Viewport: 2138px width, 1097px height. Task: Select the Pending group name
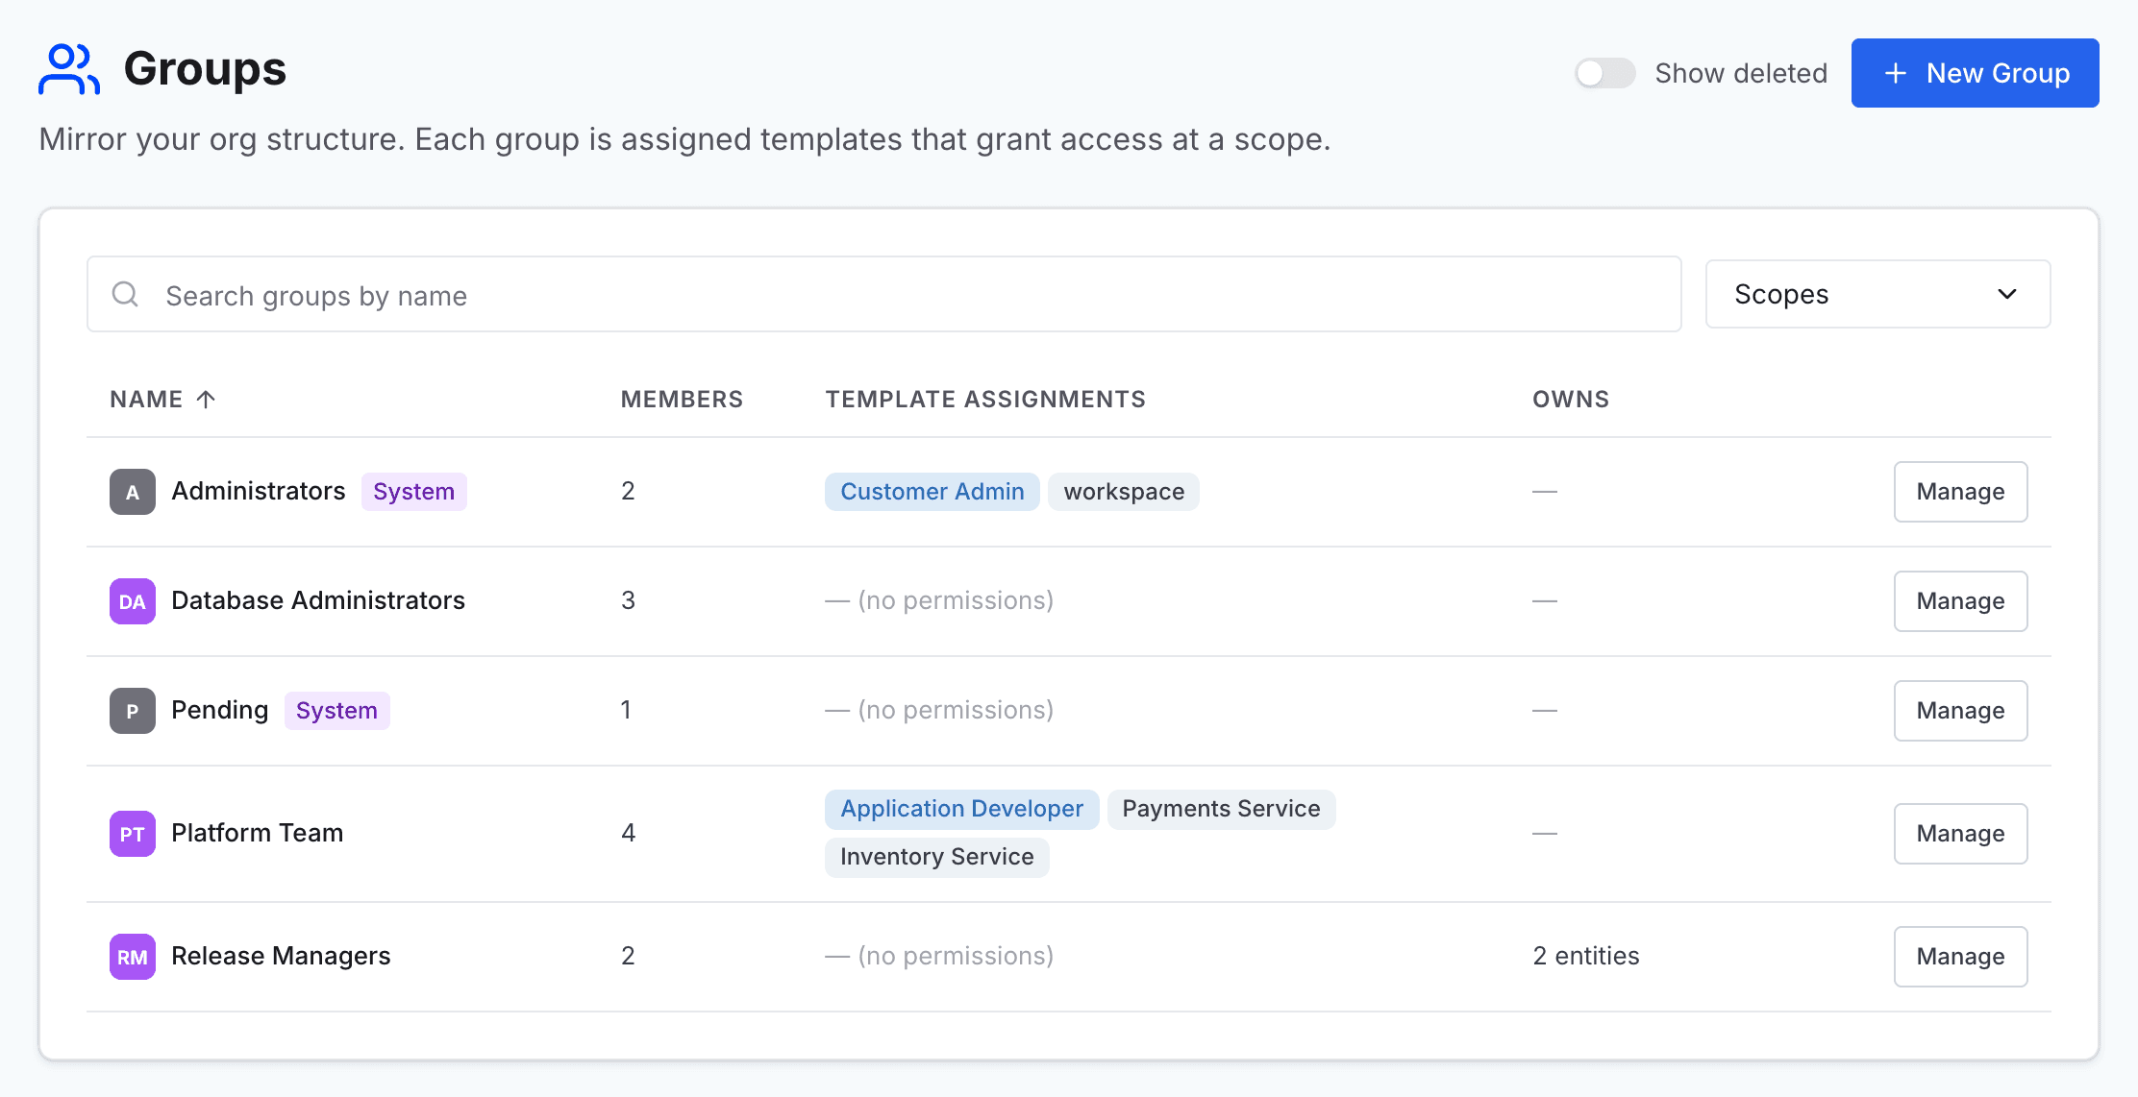pos(219,711)
